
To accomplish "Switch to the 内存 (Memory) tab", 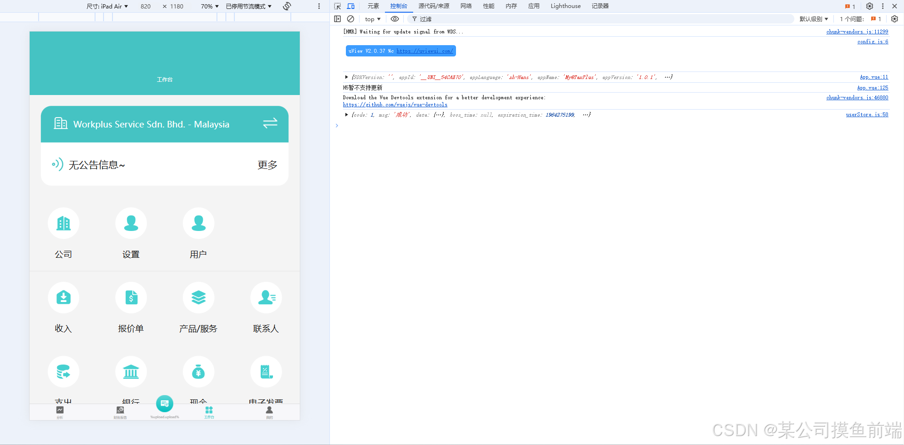I will (x=511, y=6).
